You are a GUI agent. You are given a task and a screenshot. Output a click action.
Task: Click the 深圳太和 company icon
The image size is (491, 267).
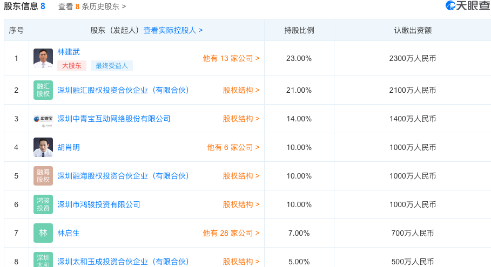pyautogui.click(x=43, y=259)
